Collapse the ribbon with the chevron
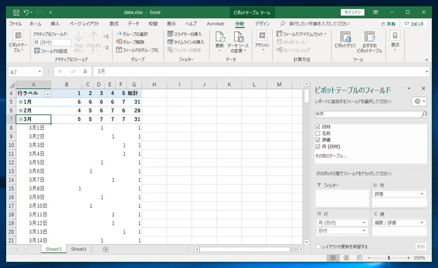Image resolution: width=438 pixels, height=268 pixels. pyautogui.click(x=426, y=60)
